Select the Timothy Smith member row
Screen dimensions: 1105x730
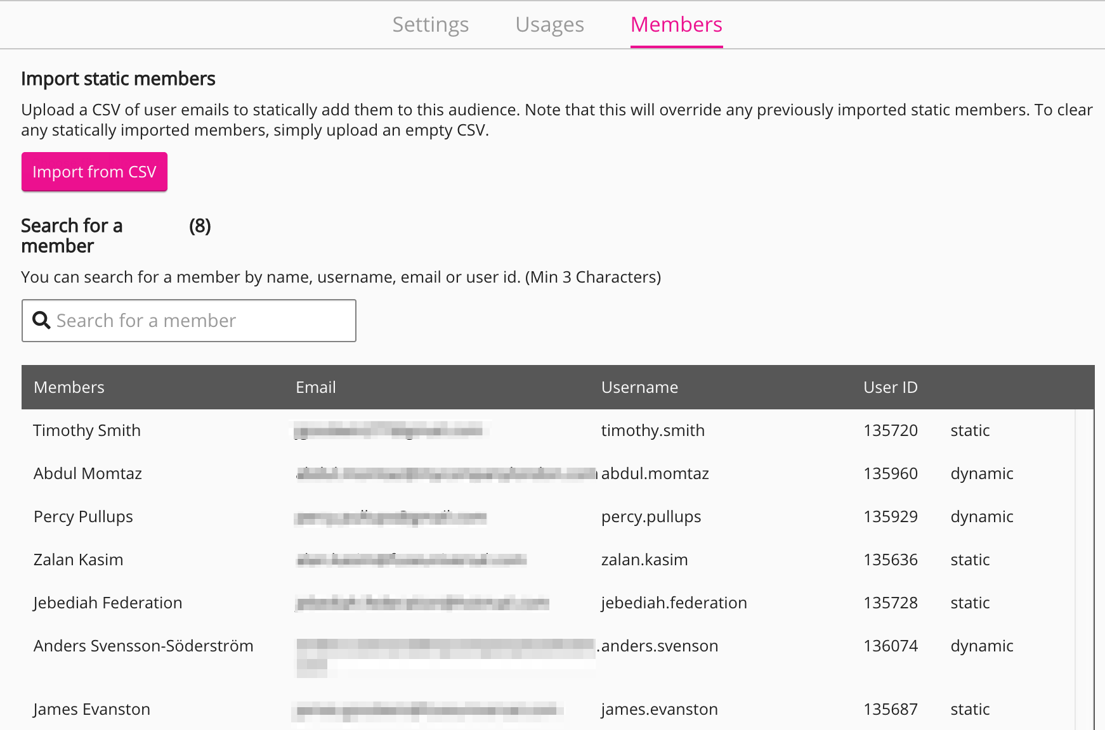[x=87, y=430]
